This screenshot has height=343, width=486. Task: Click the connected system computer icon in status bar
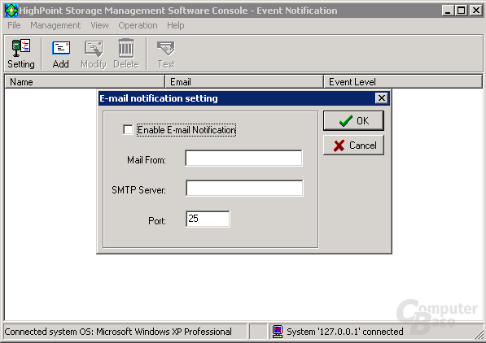(x=278, y=332)
